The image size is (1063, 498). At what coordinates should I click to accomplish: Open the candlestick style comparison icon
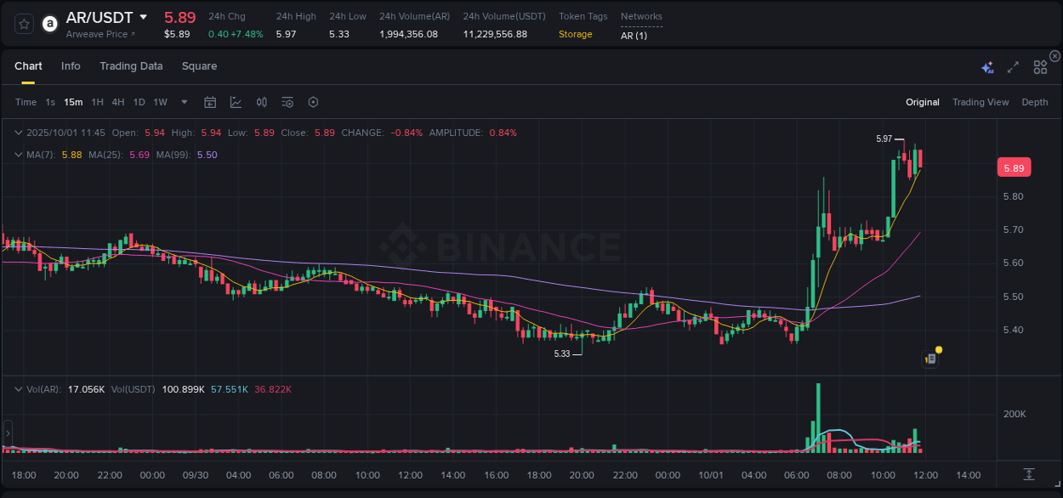pos(261,102)
